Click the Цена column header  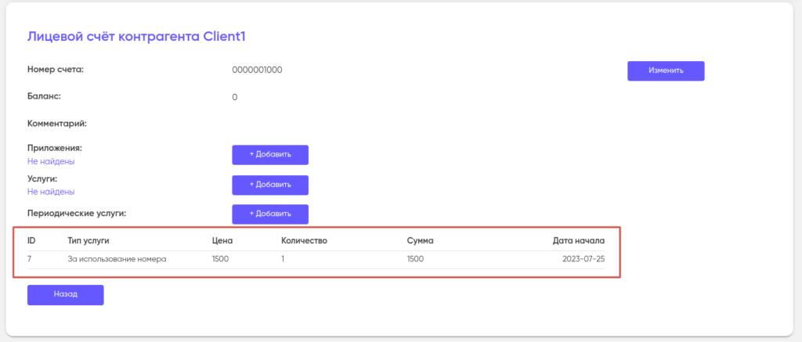click(x=222, y=240)
